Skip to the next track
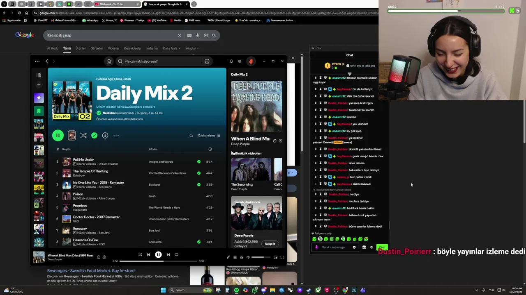Viewport: 526px width, 295px height. click(x=168, y=255)
